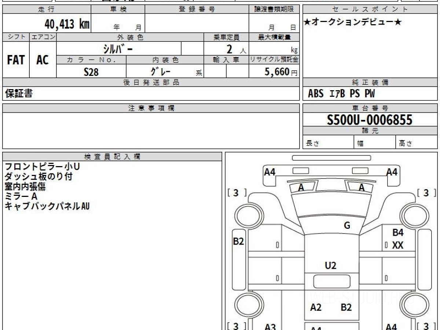Click the 'XX' mark on the door
440x330 pixels.
coord(398,245)
